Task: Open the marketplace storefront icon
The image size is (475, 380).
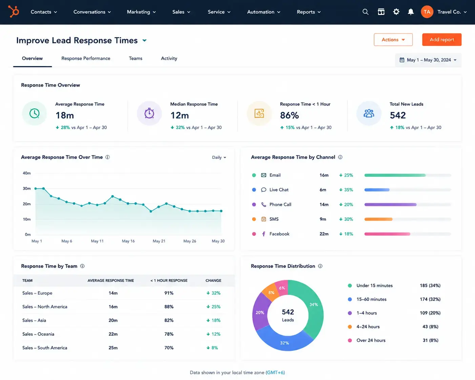Action: tap(381, 12)
